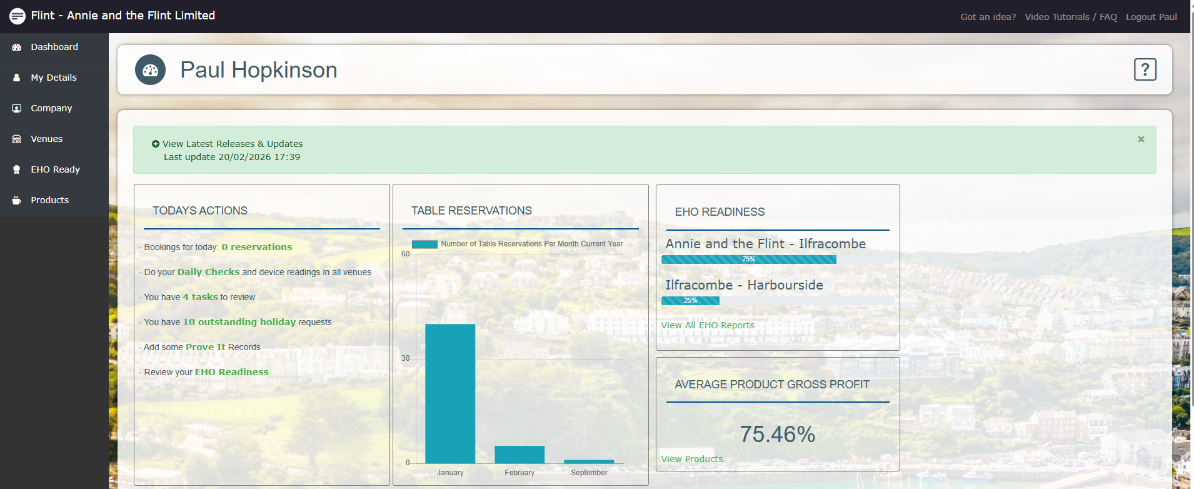Expand View Latest Releases & Updates

click(x=232, y=144)
